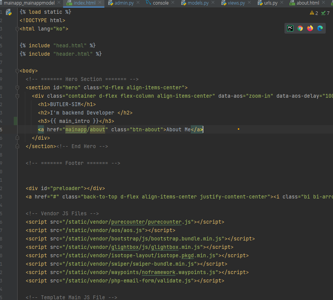Close the console tab
The height and width of the screenshot is (300, 333).
click(x=173, y=3)
